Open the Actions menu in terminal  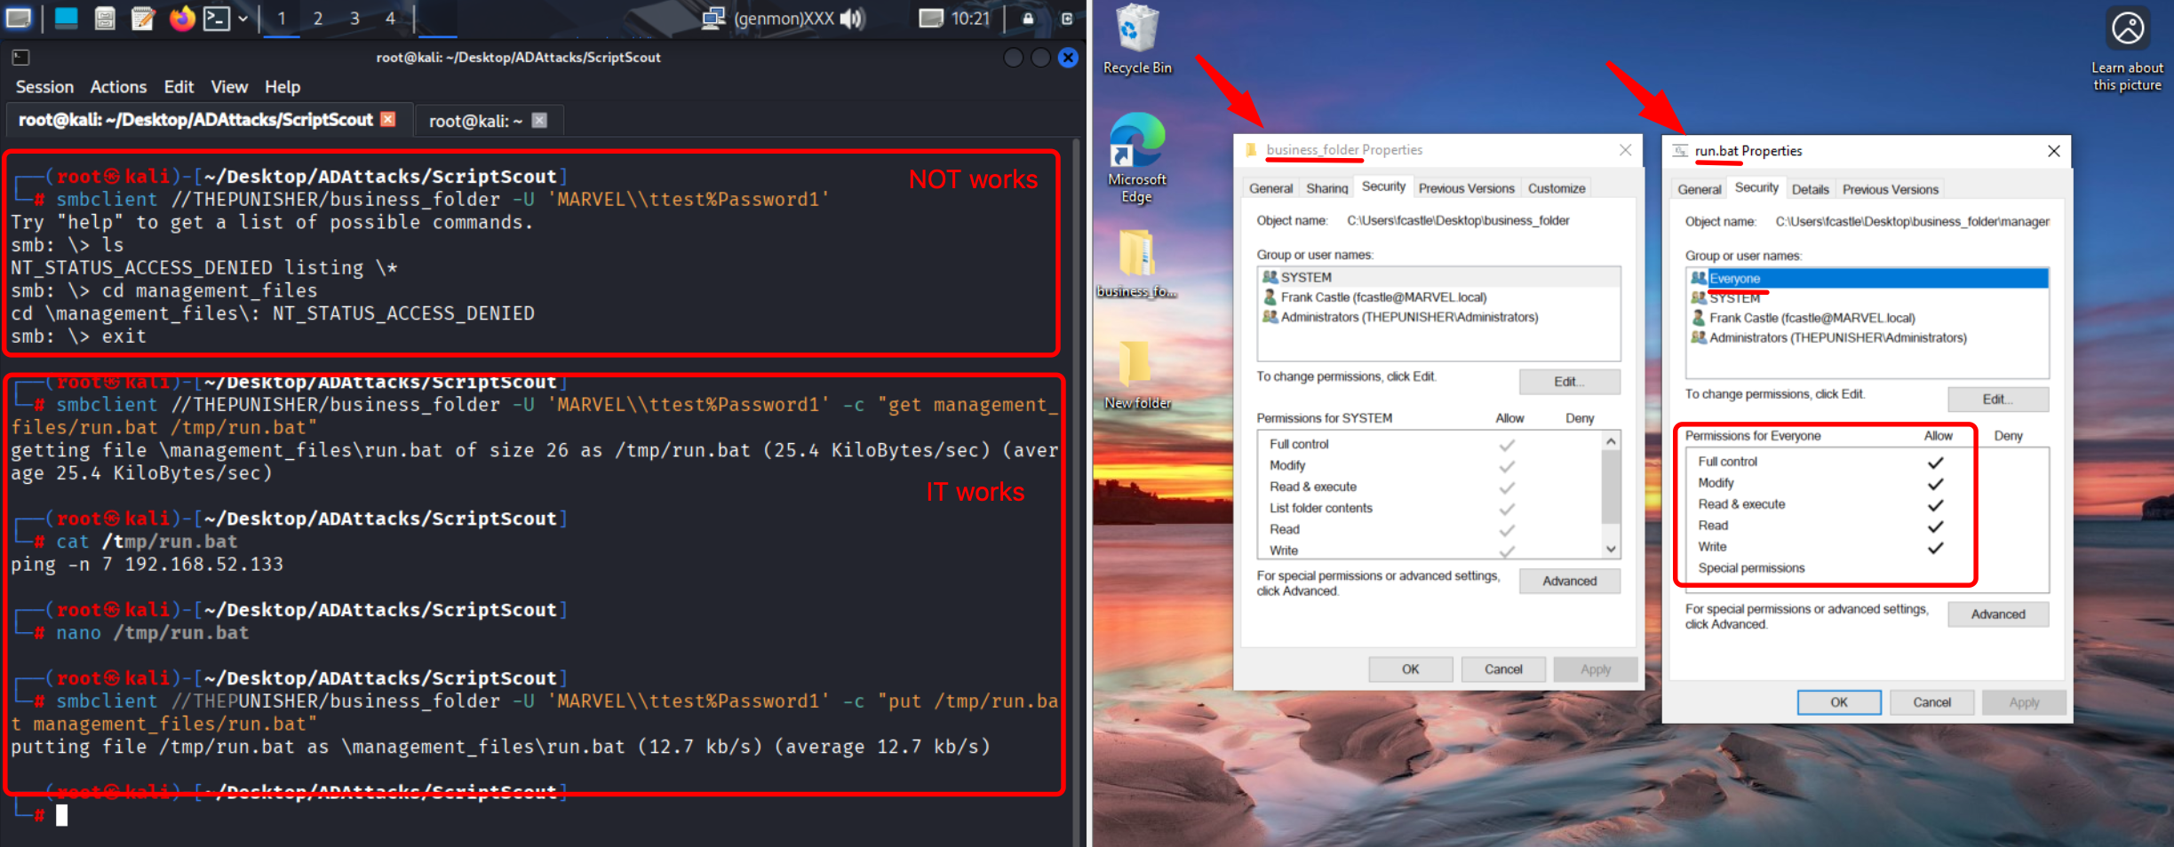click(118, 87)
